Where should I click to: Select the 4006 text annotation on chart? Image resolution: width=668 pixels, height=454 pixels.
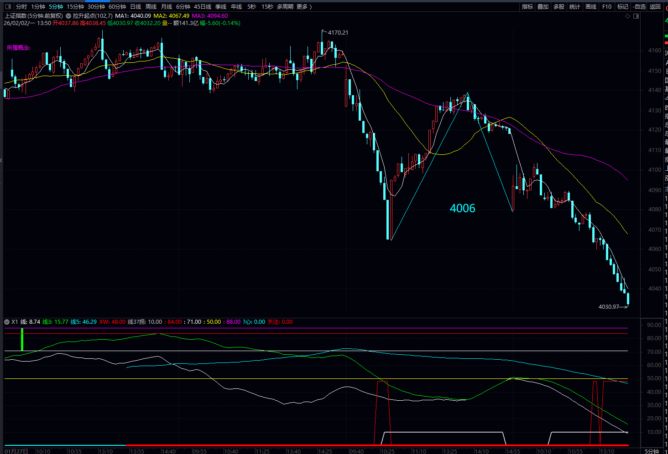pos(462,209)
